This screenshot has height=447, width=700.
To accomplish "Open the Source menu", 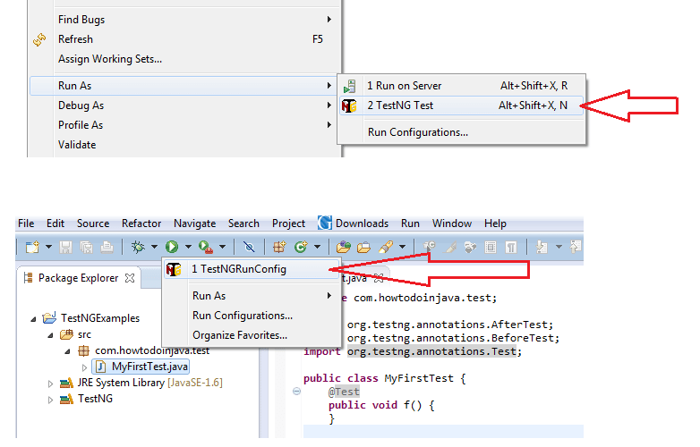I will tap(93, 223).
